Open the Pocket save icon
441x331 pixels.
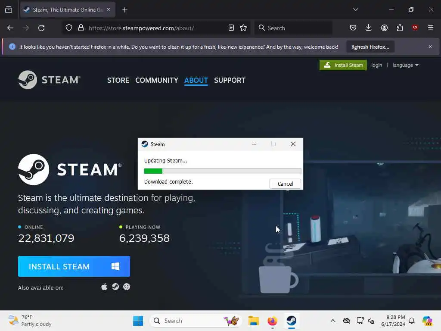coord(353,28)
